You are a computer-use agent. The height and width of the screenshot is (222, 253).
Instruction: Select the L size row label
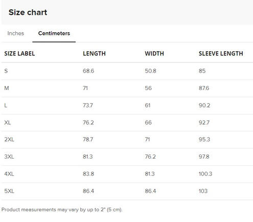coord(6,105)
